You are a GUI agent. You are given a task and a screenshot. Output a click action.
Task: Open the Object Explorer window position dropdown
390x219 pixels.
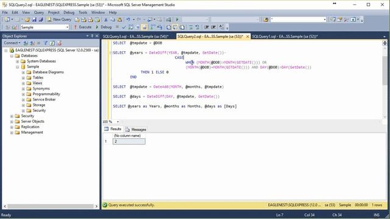(87, 36)
